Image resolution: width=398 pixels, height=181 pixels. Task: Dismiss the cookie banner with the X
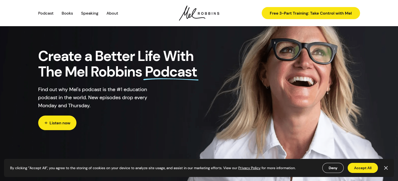pos(386,168)
